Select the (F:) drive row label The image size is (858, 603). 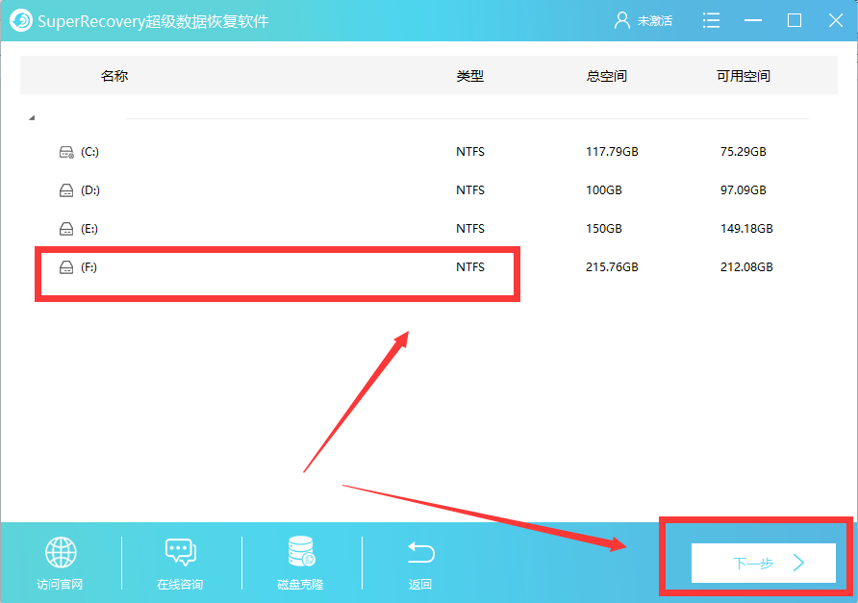point(88,267)
